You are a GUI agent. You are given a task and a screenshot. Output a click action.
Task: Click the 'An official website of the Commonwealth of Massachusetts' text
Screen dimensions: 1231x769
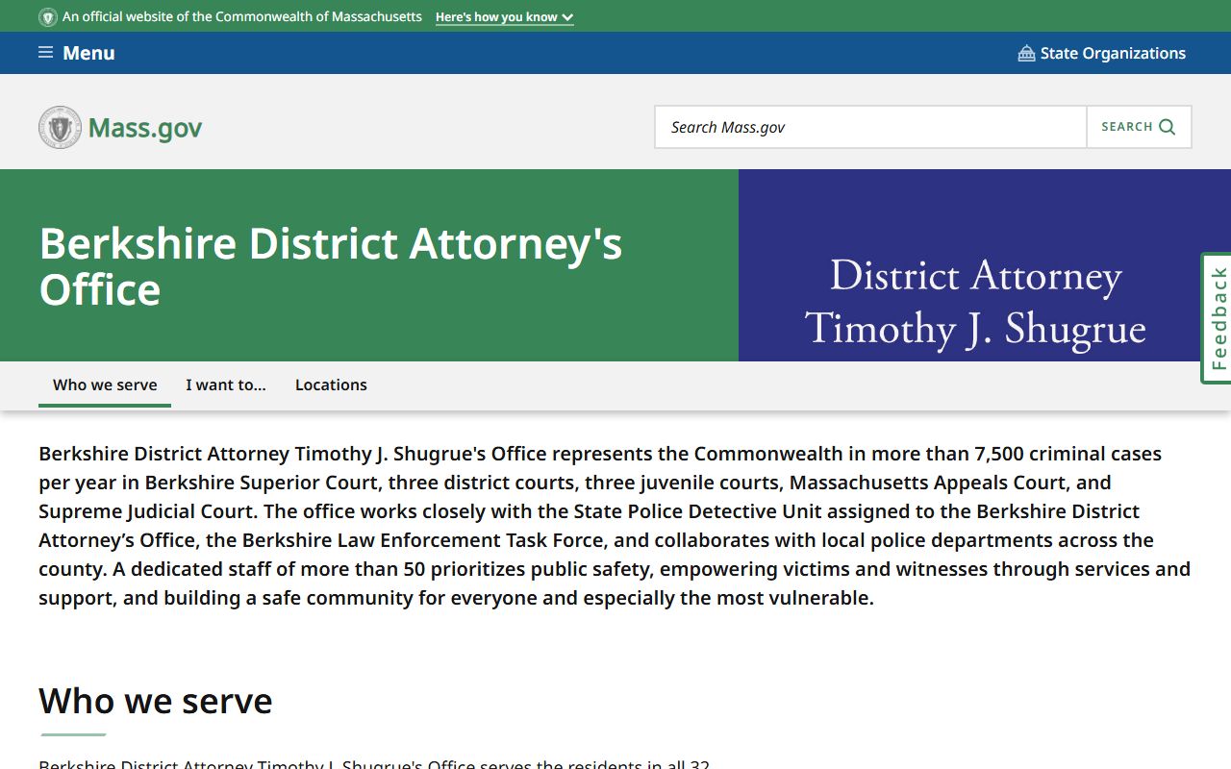click(x=242, y=16)
